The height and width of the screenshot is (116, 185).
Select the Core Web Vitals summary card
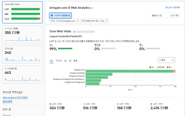click(22, 12)
